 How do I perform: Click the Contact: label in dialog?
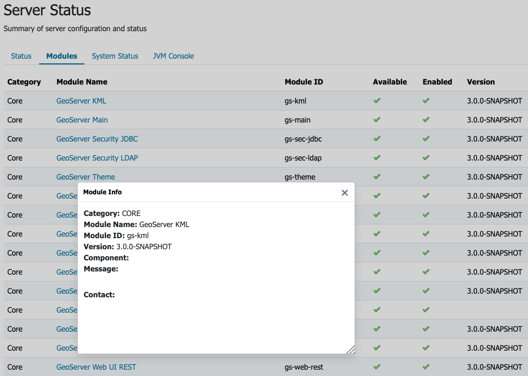99,295
